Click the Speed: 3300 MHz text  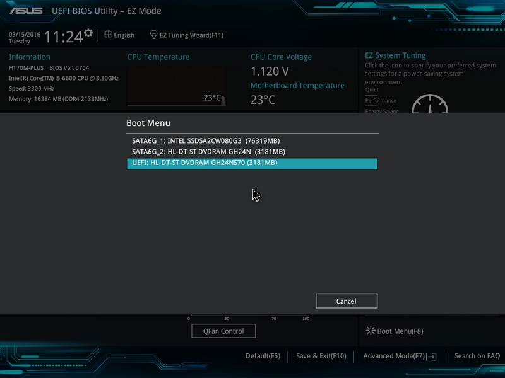tap(32, 88)
